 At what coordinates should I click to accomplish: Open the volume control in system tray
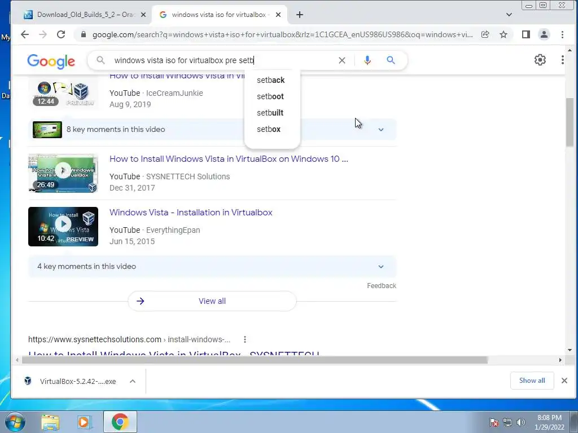coord(521,422)
